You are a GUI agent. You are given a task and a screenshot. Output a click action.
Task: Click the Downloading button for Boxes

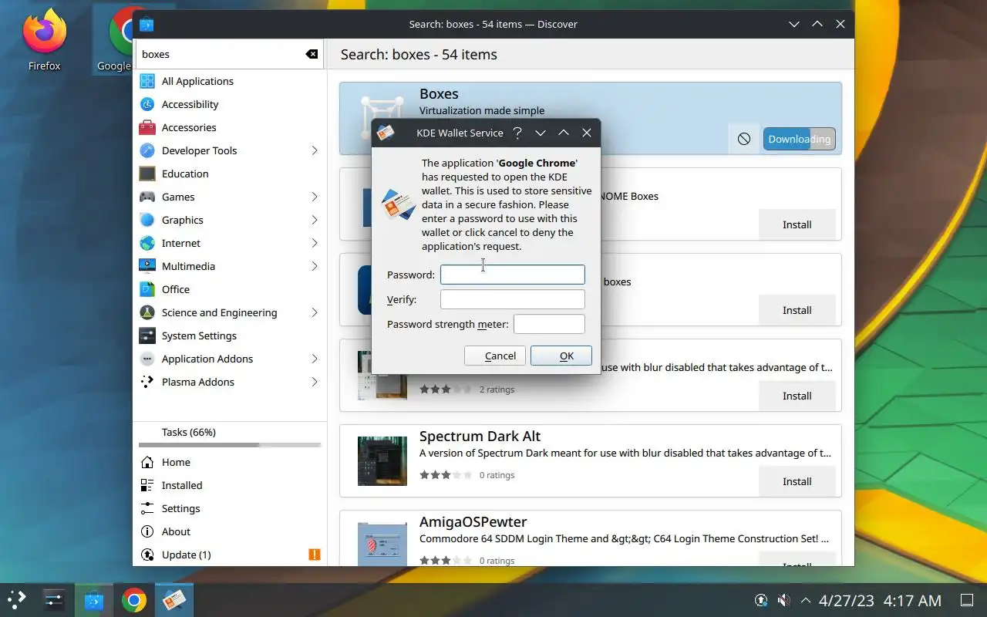[800, 139]
